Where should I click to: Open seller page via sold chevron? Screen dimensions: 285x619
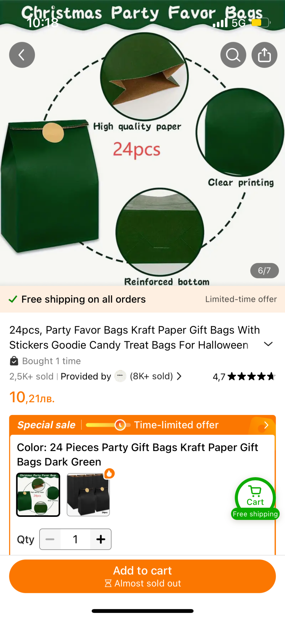[x=179, y=376]
